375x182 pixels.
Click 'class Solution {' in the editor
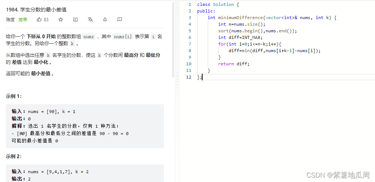click(x=218, y=4)
